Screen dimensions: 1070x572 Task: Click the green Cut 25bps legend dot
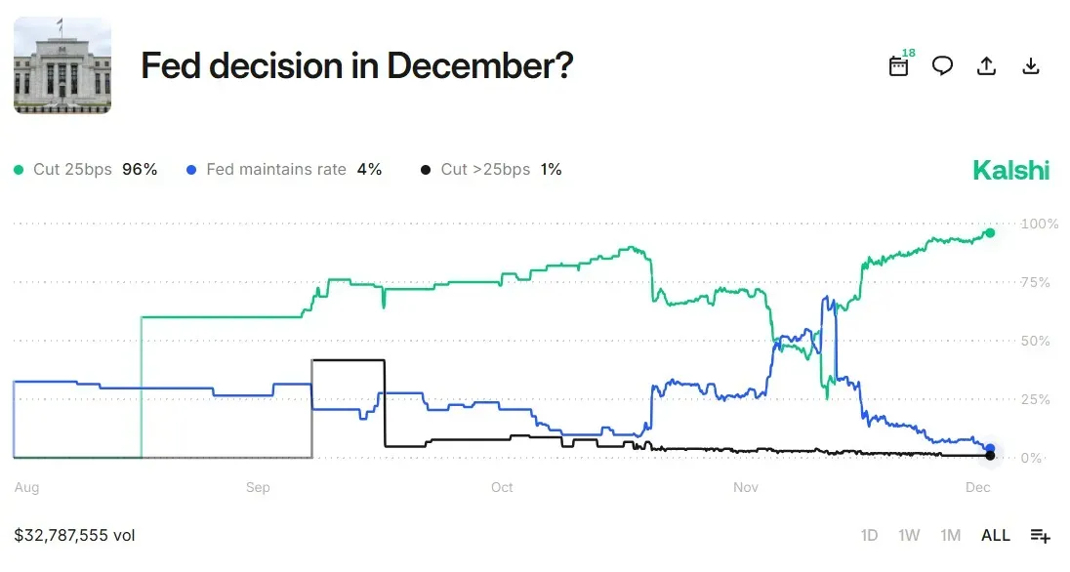pos(18,169)
